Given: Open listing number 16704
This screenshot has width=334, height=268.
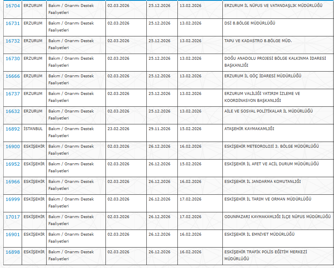Looking at the screenshot, I should pos(12,6).
